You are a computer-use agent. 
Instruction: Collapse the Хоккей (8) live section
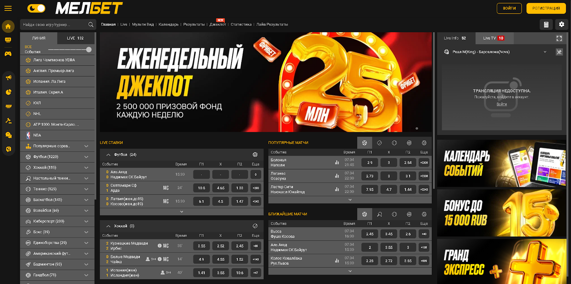(108, 226)
